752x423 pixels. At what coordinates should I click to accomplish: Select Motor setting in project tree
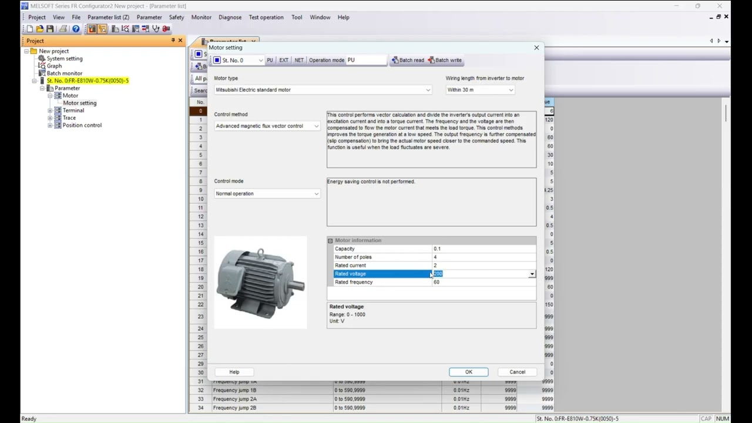(80, 103)
